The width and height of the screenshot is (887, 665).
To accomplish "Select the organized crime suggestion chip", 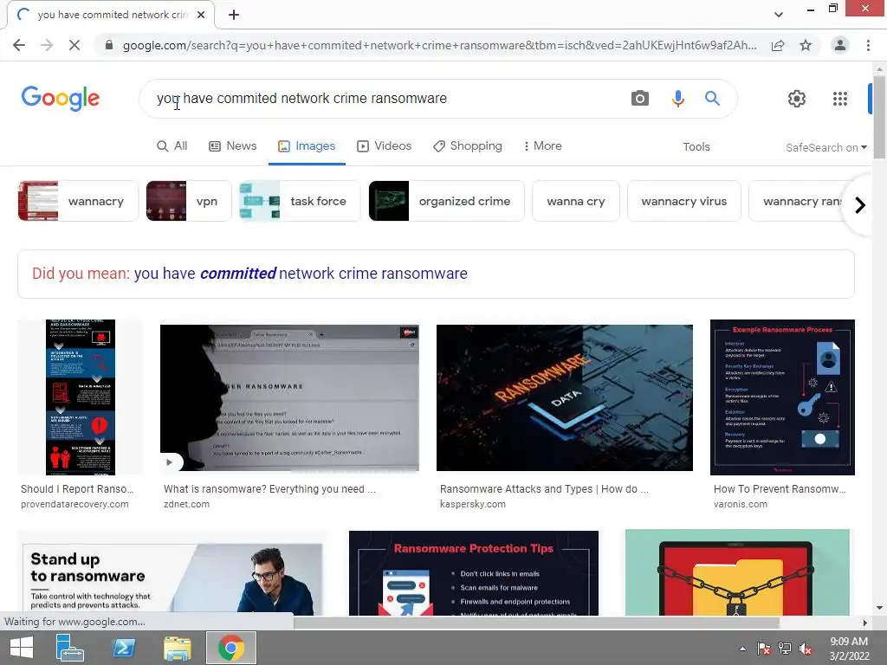I will point(446,201).
